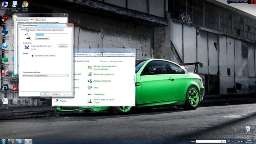Open the Панель задач и меню Пуск icon
Viewport: 256px width, 144px height.
(90, 101)
